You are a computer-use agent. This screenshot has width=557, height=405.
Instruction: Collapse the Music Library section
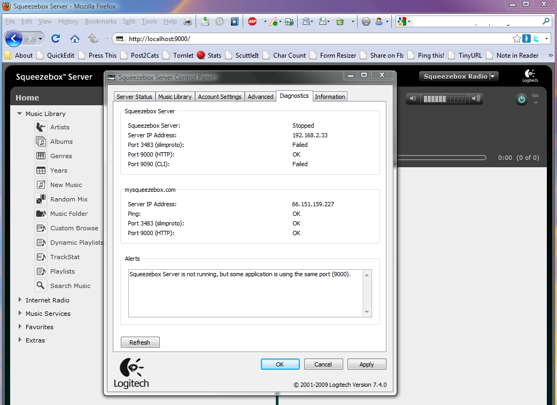tap(20, 114)
